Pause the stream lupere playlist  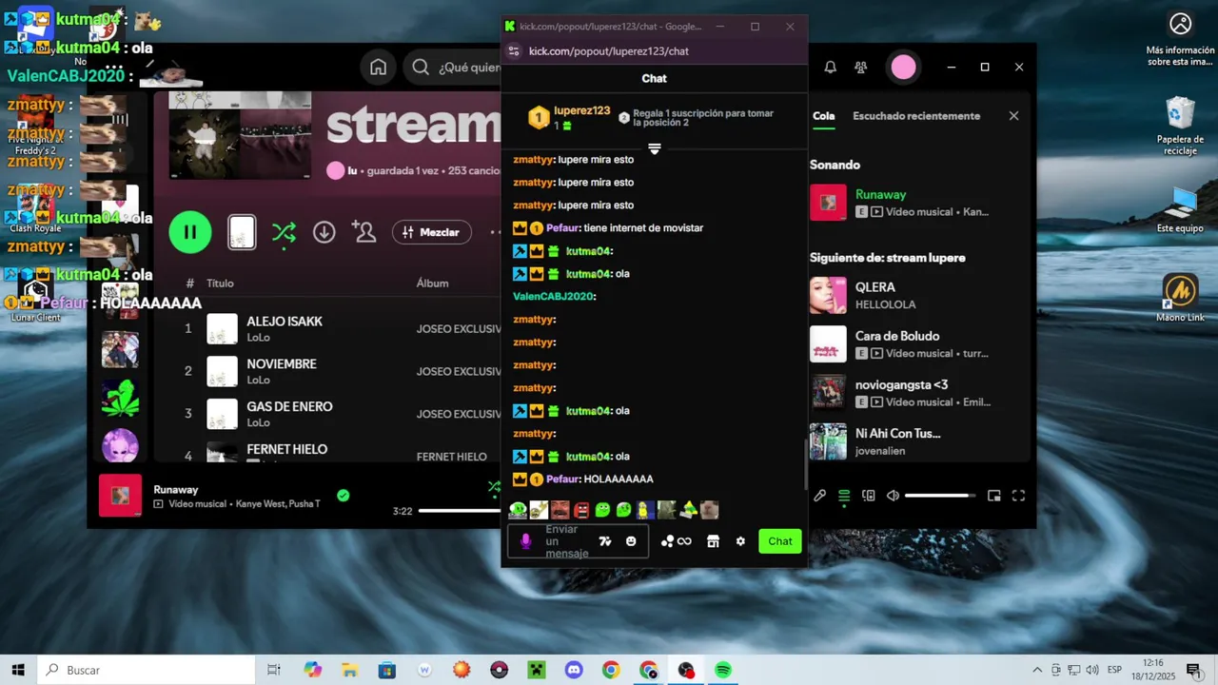click(190, 232)
